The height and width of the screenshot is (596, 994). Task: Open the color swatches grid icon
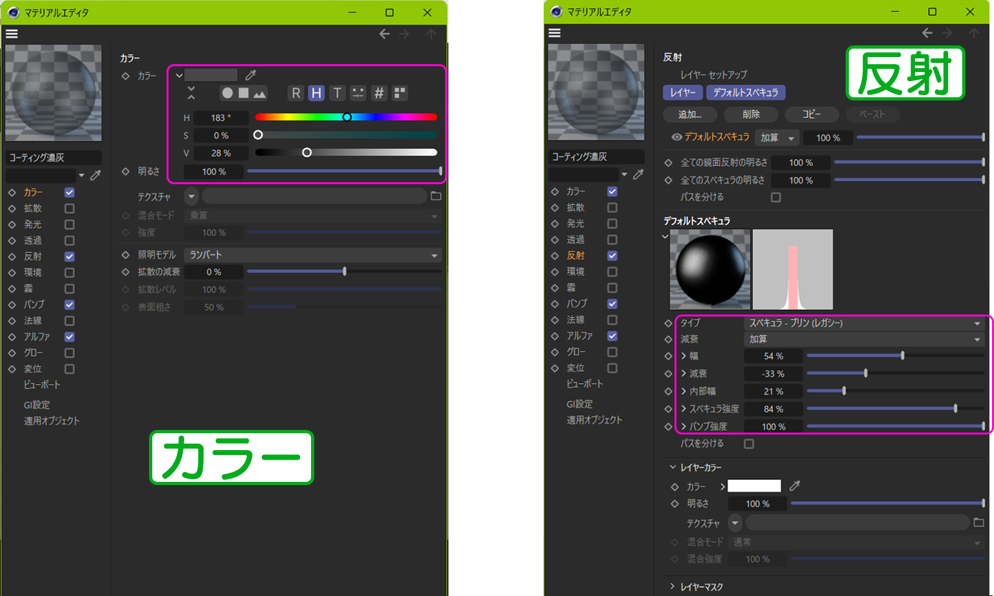click(400, 93)
